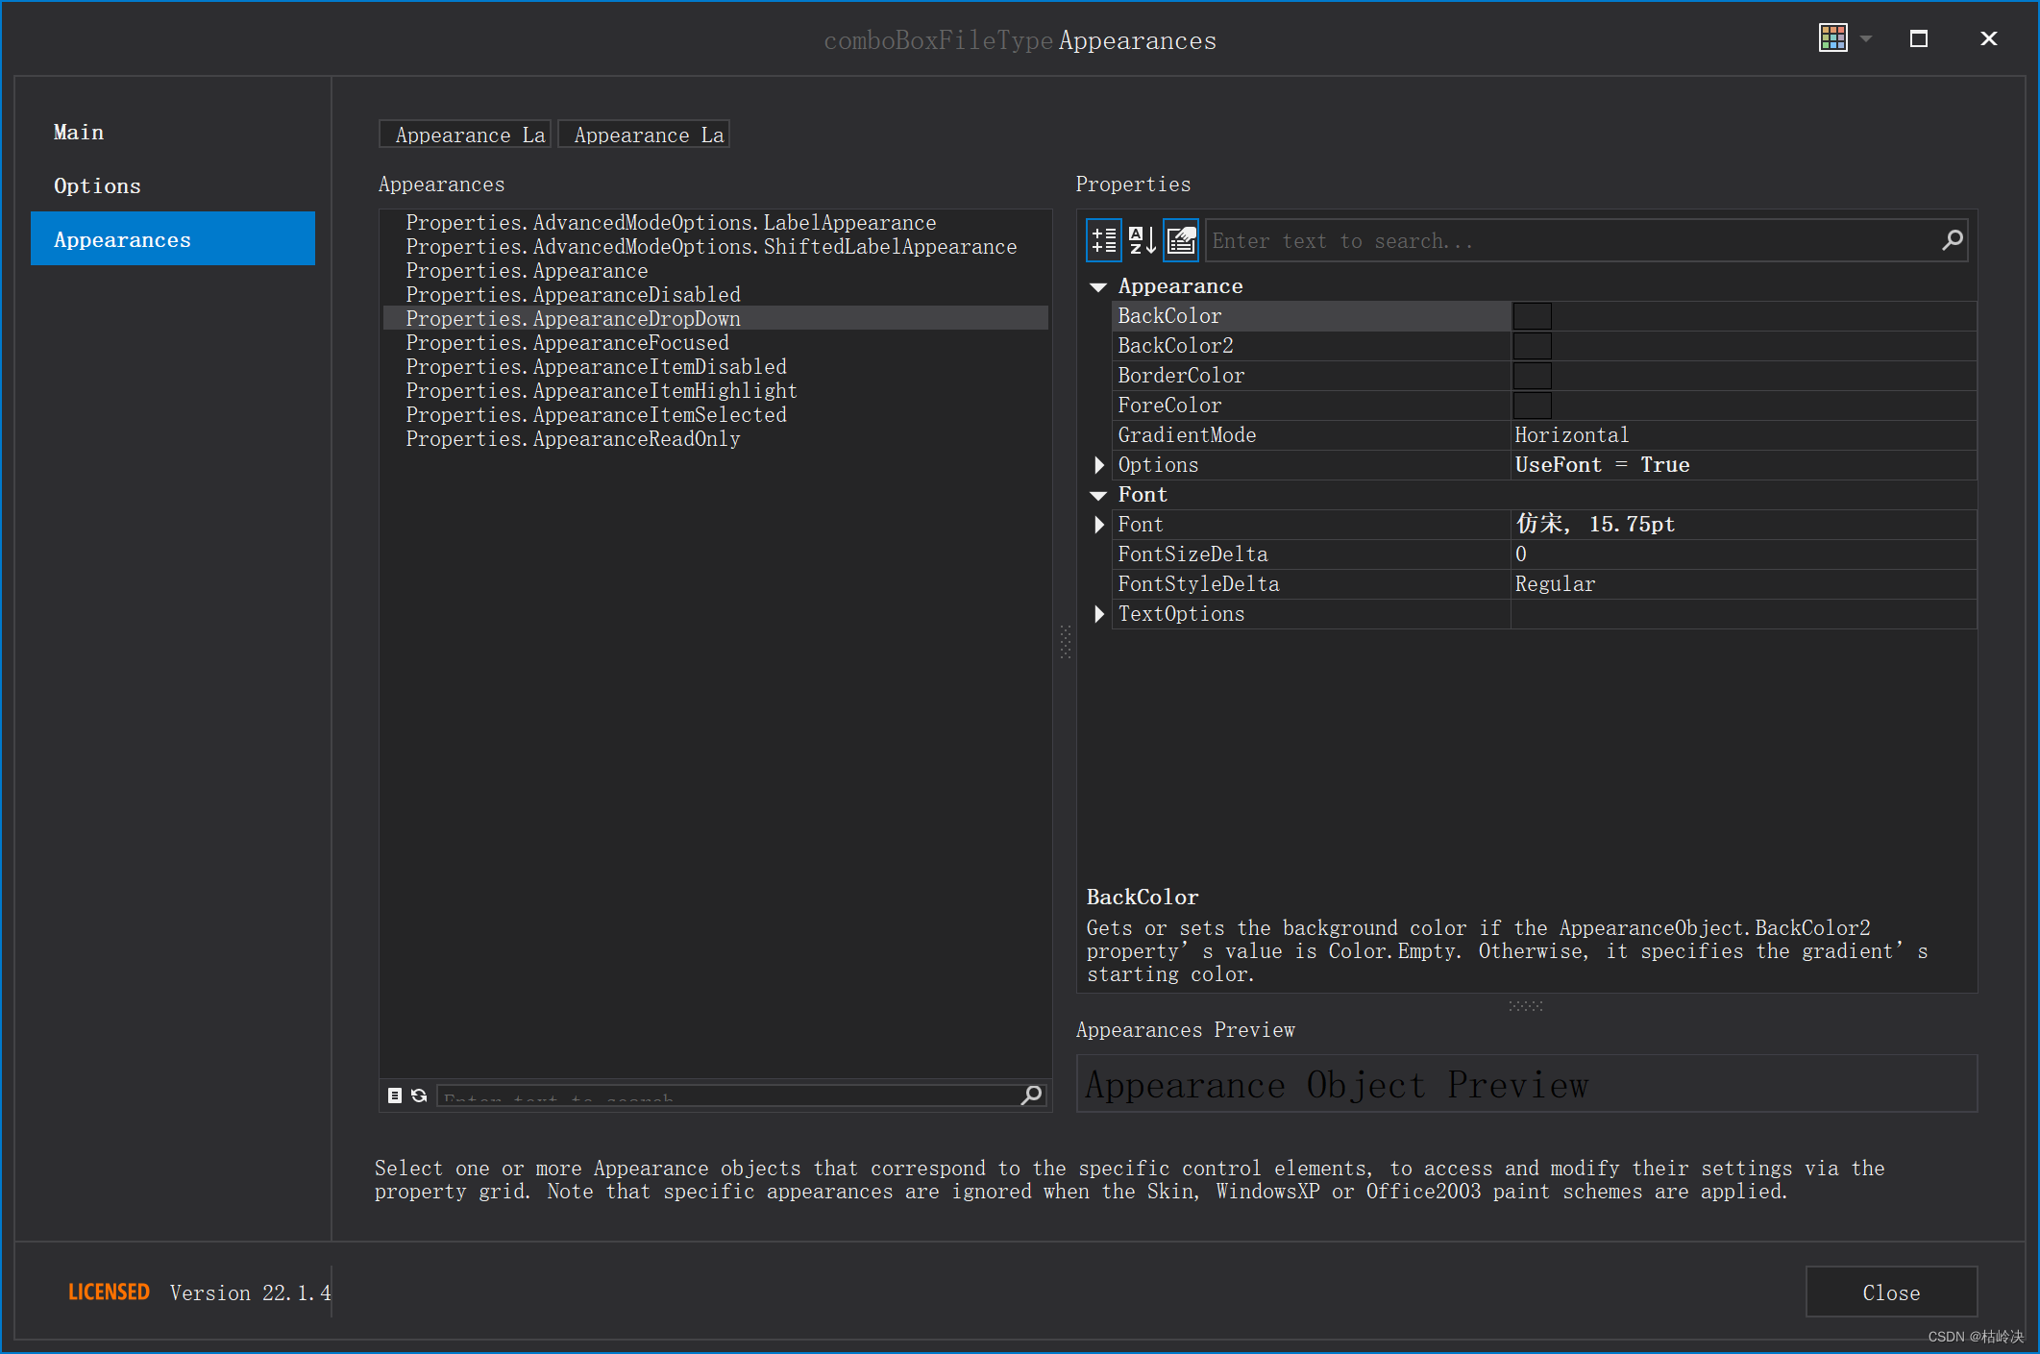Image resolution: width=2040 pixels, height=1354 pixels.
Task: Click the first Appearance La button
Action: [x=465, y=135]
